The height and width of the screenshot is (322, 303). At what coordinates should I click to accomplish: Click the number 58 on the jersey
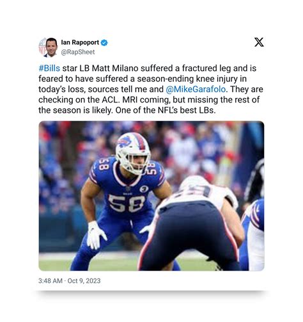(x=127, y=203)
